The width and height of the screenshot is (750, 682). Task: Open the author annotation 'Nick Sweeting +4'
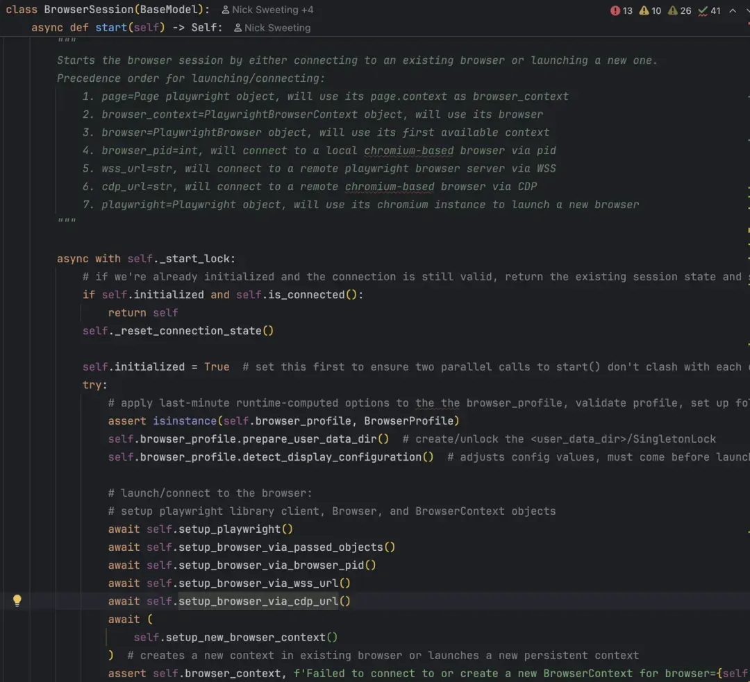[267, 10]
